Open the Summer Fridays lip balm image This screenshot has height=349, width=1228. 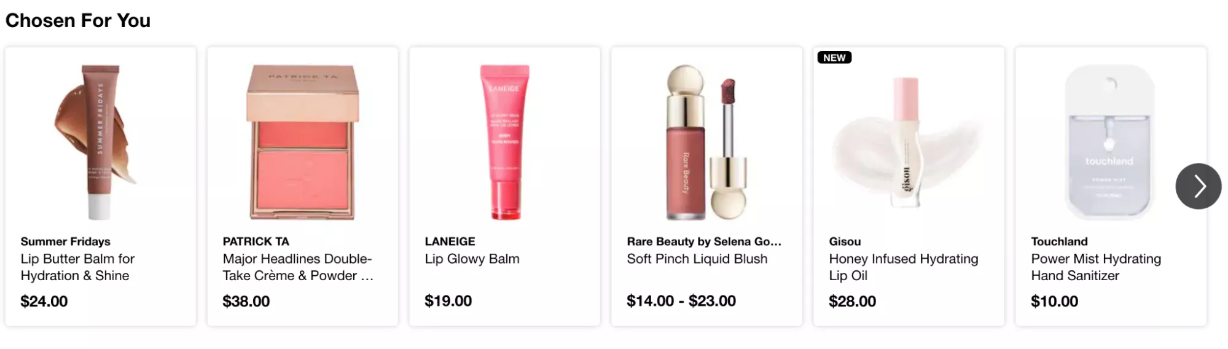pos(100,142)
